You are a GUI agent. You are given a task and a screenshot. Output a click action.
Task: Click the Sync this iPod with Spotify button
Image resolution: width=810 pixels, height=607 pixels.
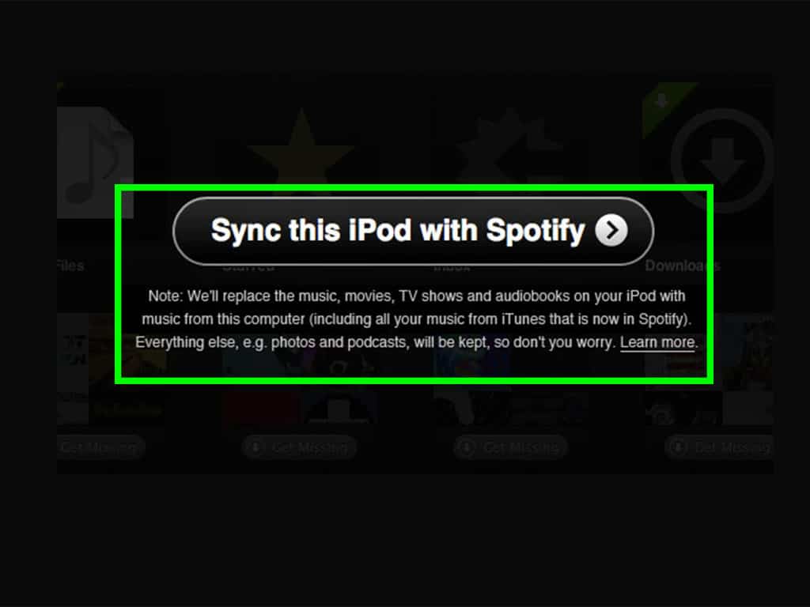click(x=413, y=231)
